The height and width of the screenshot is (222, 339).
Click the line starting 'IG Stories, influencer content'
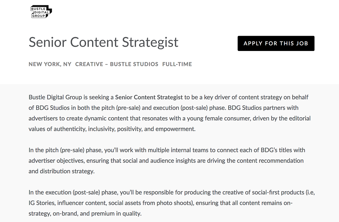pyautogui.click(x=161, y=203)
